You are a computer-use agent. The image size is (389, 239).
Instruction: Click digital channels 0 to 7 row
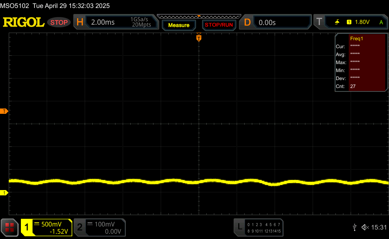pyautogui.click(x=264, y=225)
